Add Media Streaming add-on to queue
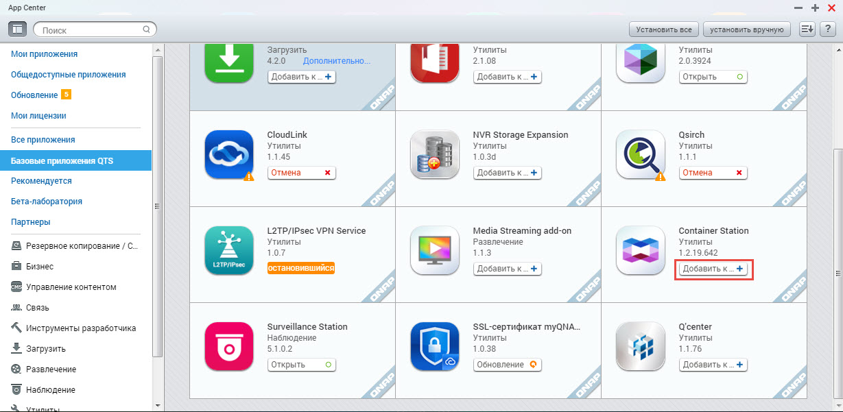843x412 pixels. tap(508, 269)
